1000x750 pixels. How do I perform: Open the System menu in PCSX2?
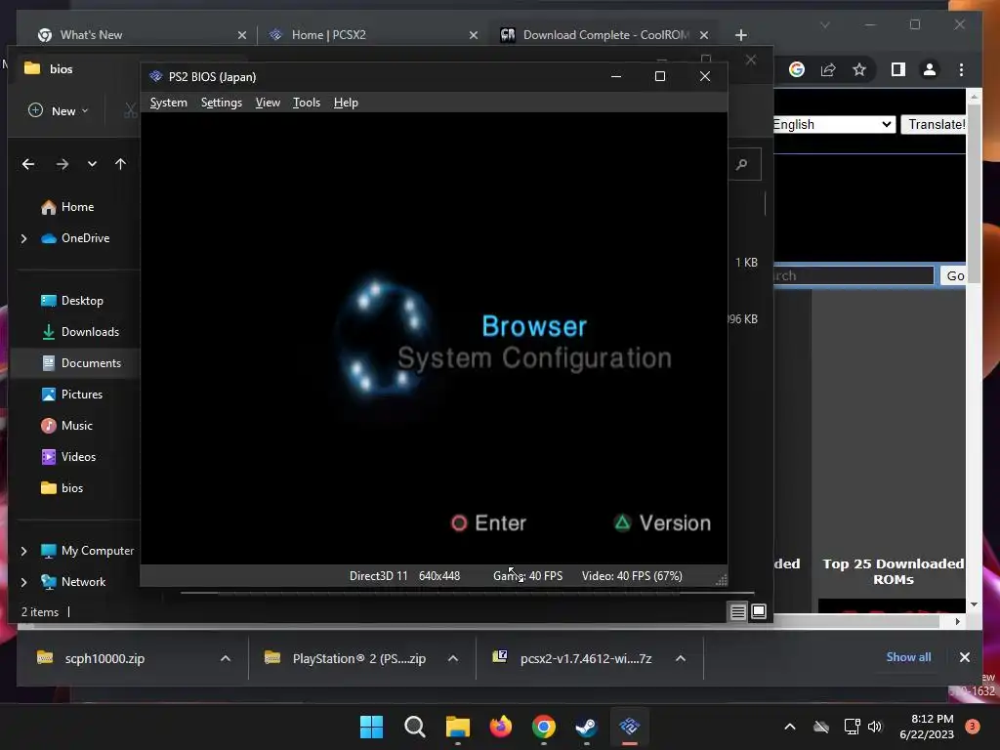(x=168, y=103)
